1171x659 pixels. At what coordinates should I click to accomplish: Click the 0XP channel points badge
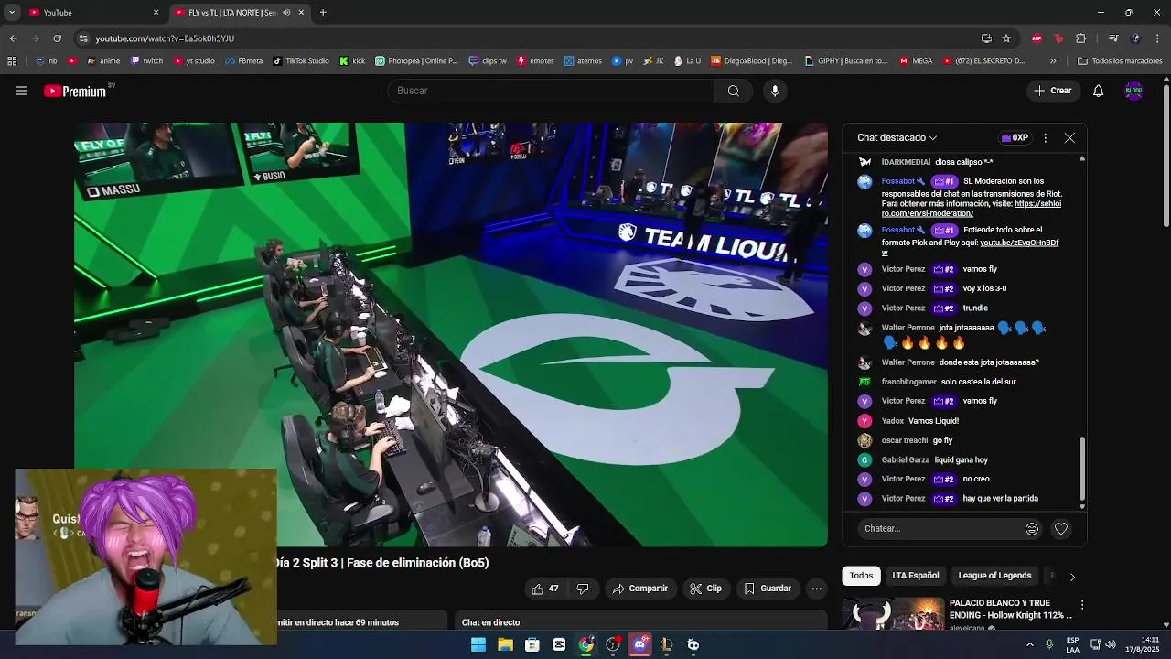point(1015,137)
